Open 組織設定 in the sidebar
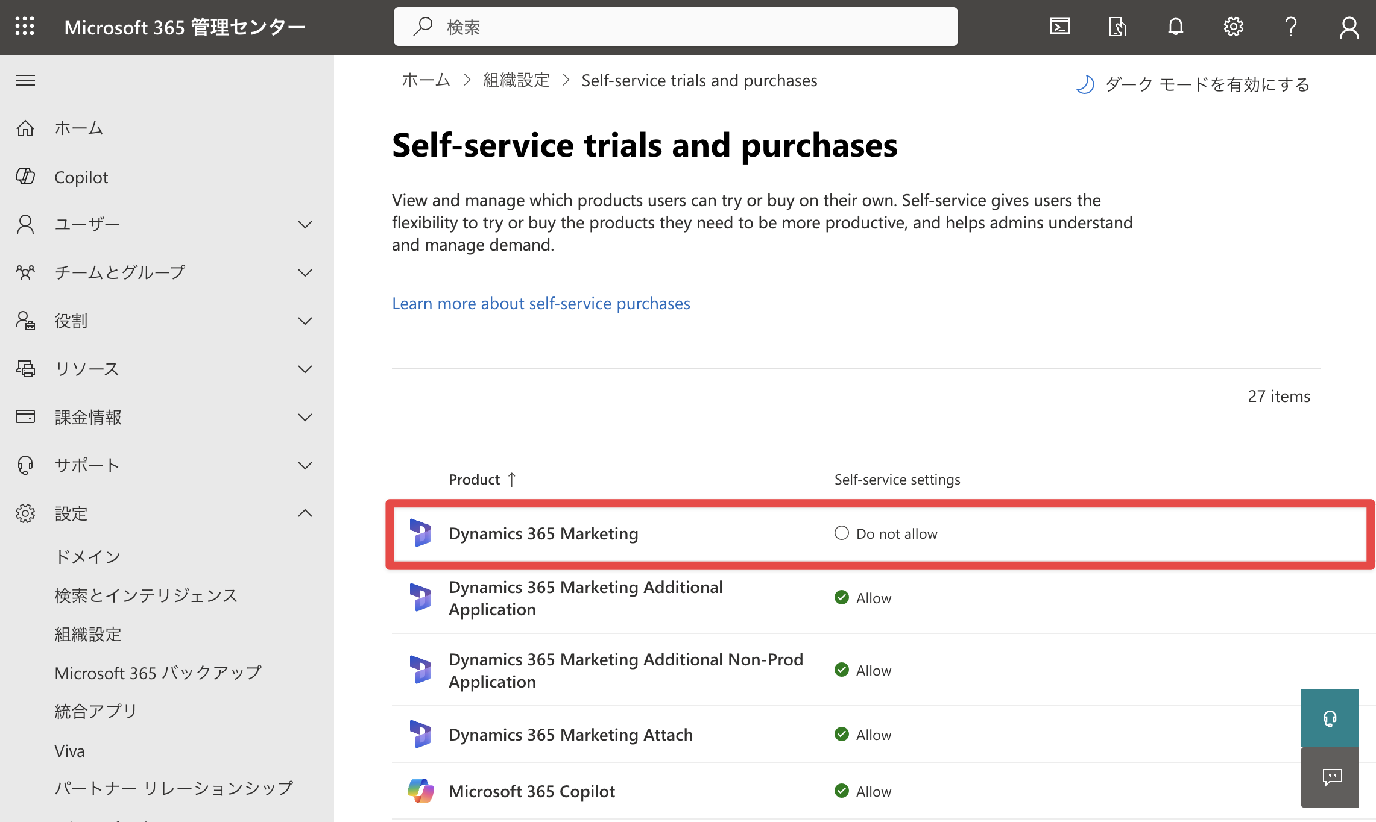 [x=88, y=634]
